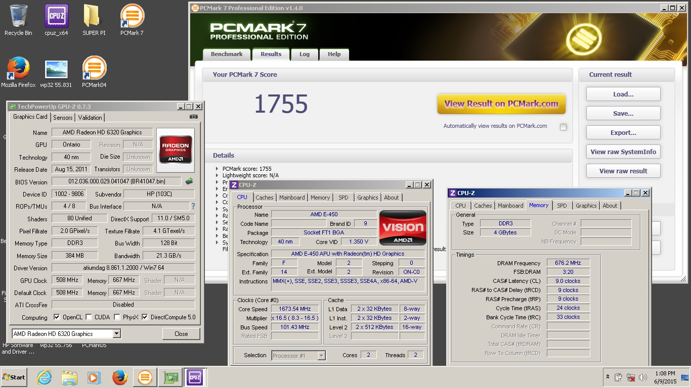Click View raw SystemInfo button

[x=623, y=152]
